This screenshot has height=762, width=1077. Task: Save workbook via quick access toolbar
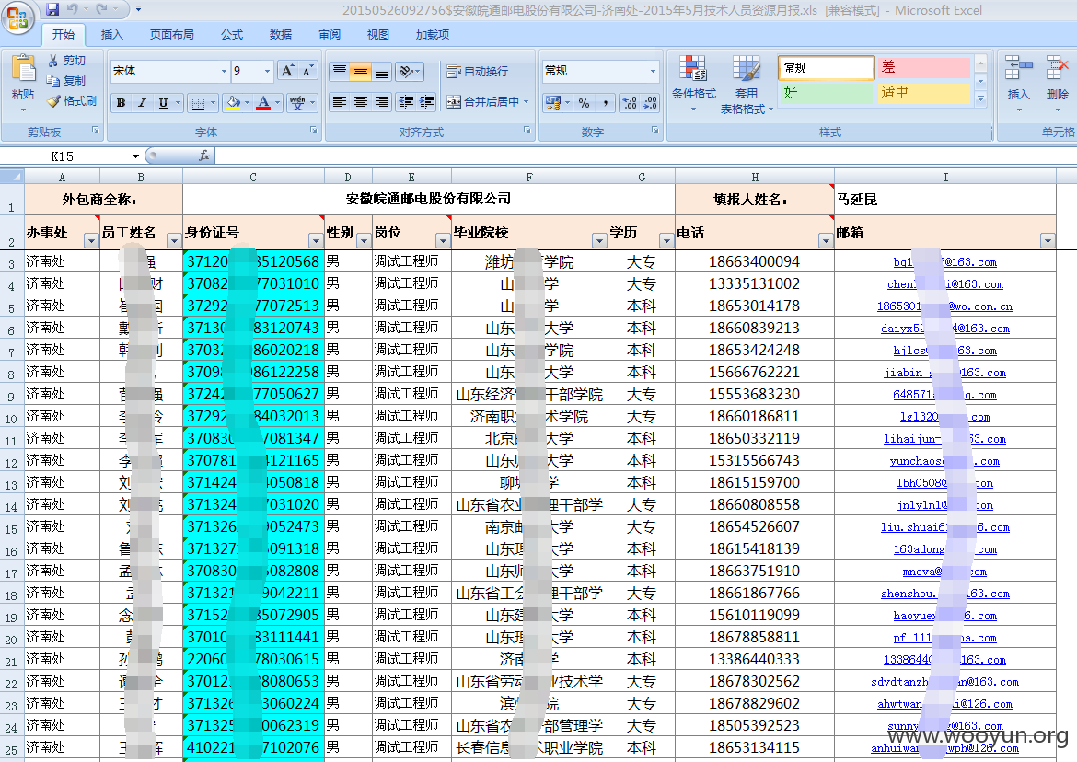52,9
